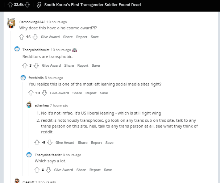220x183 pixels.
Task: Upvote Demonking3343's comment
Action: 22,37
